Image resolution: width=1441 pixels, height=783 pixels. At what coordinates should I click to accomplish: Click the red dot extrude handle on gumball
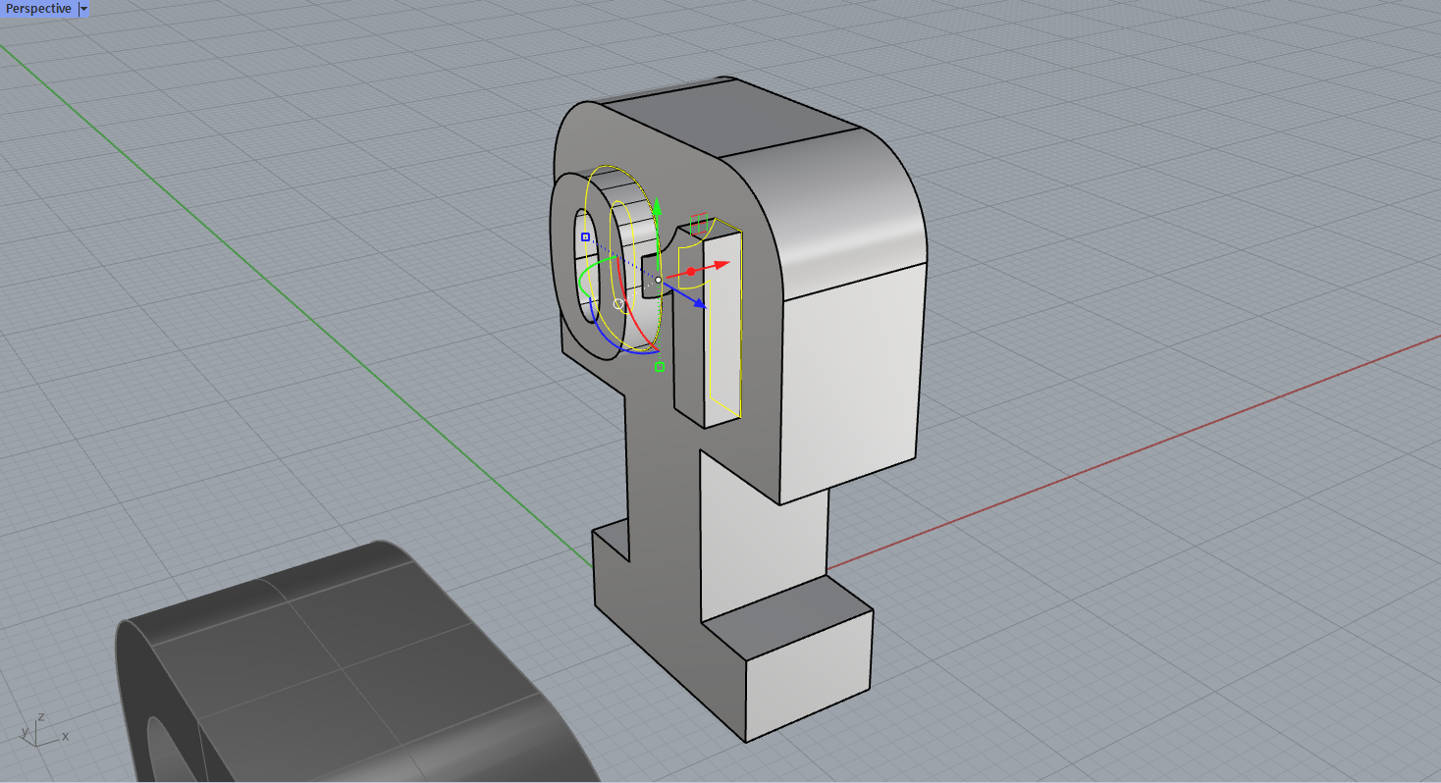click(x=690, y=271)
